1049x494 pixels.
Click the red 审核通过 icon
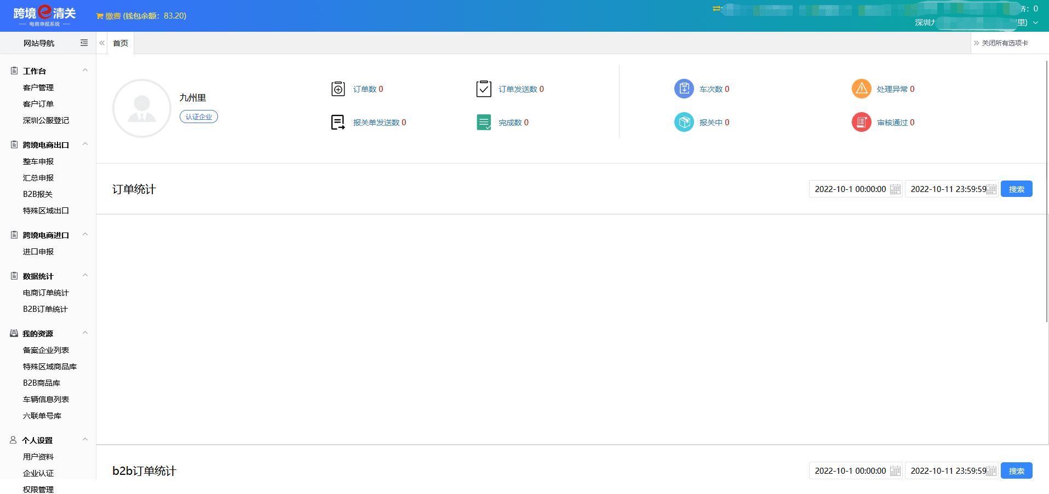click(x=861, y=122)
